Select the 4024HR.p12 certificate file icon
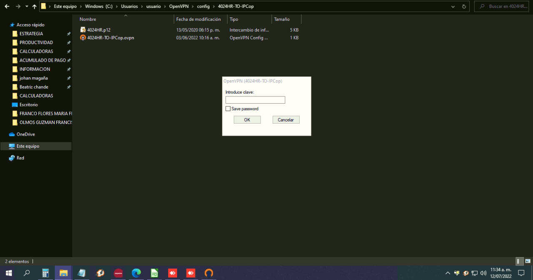Viewport: 533px width, 280px height. pos(83,30)
